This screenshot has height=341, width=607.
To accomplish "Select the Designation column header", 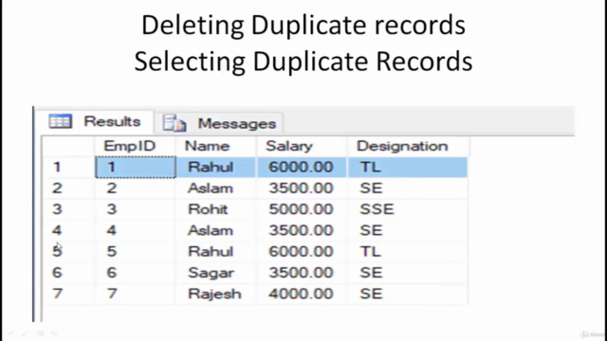I will (408, 146).
